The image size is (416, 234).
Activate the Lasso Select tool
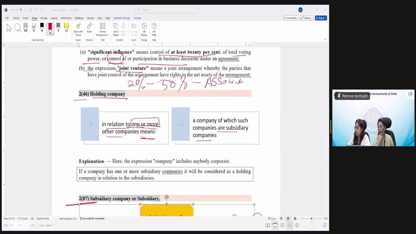point(18,28)
